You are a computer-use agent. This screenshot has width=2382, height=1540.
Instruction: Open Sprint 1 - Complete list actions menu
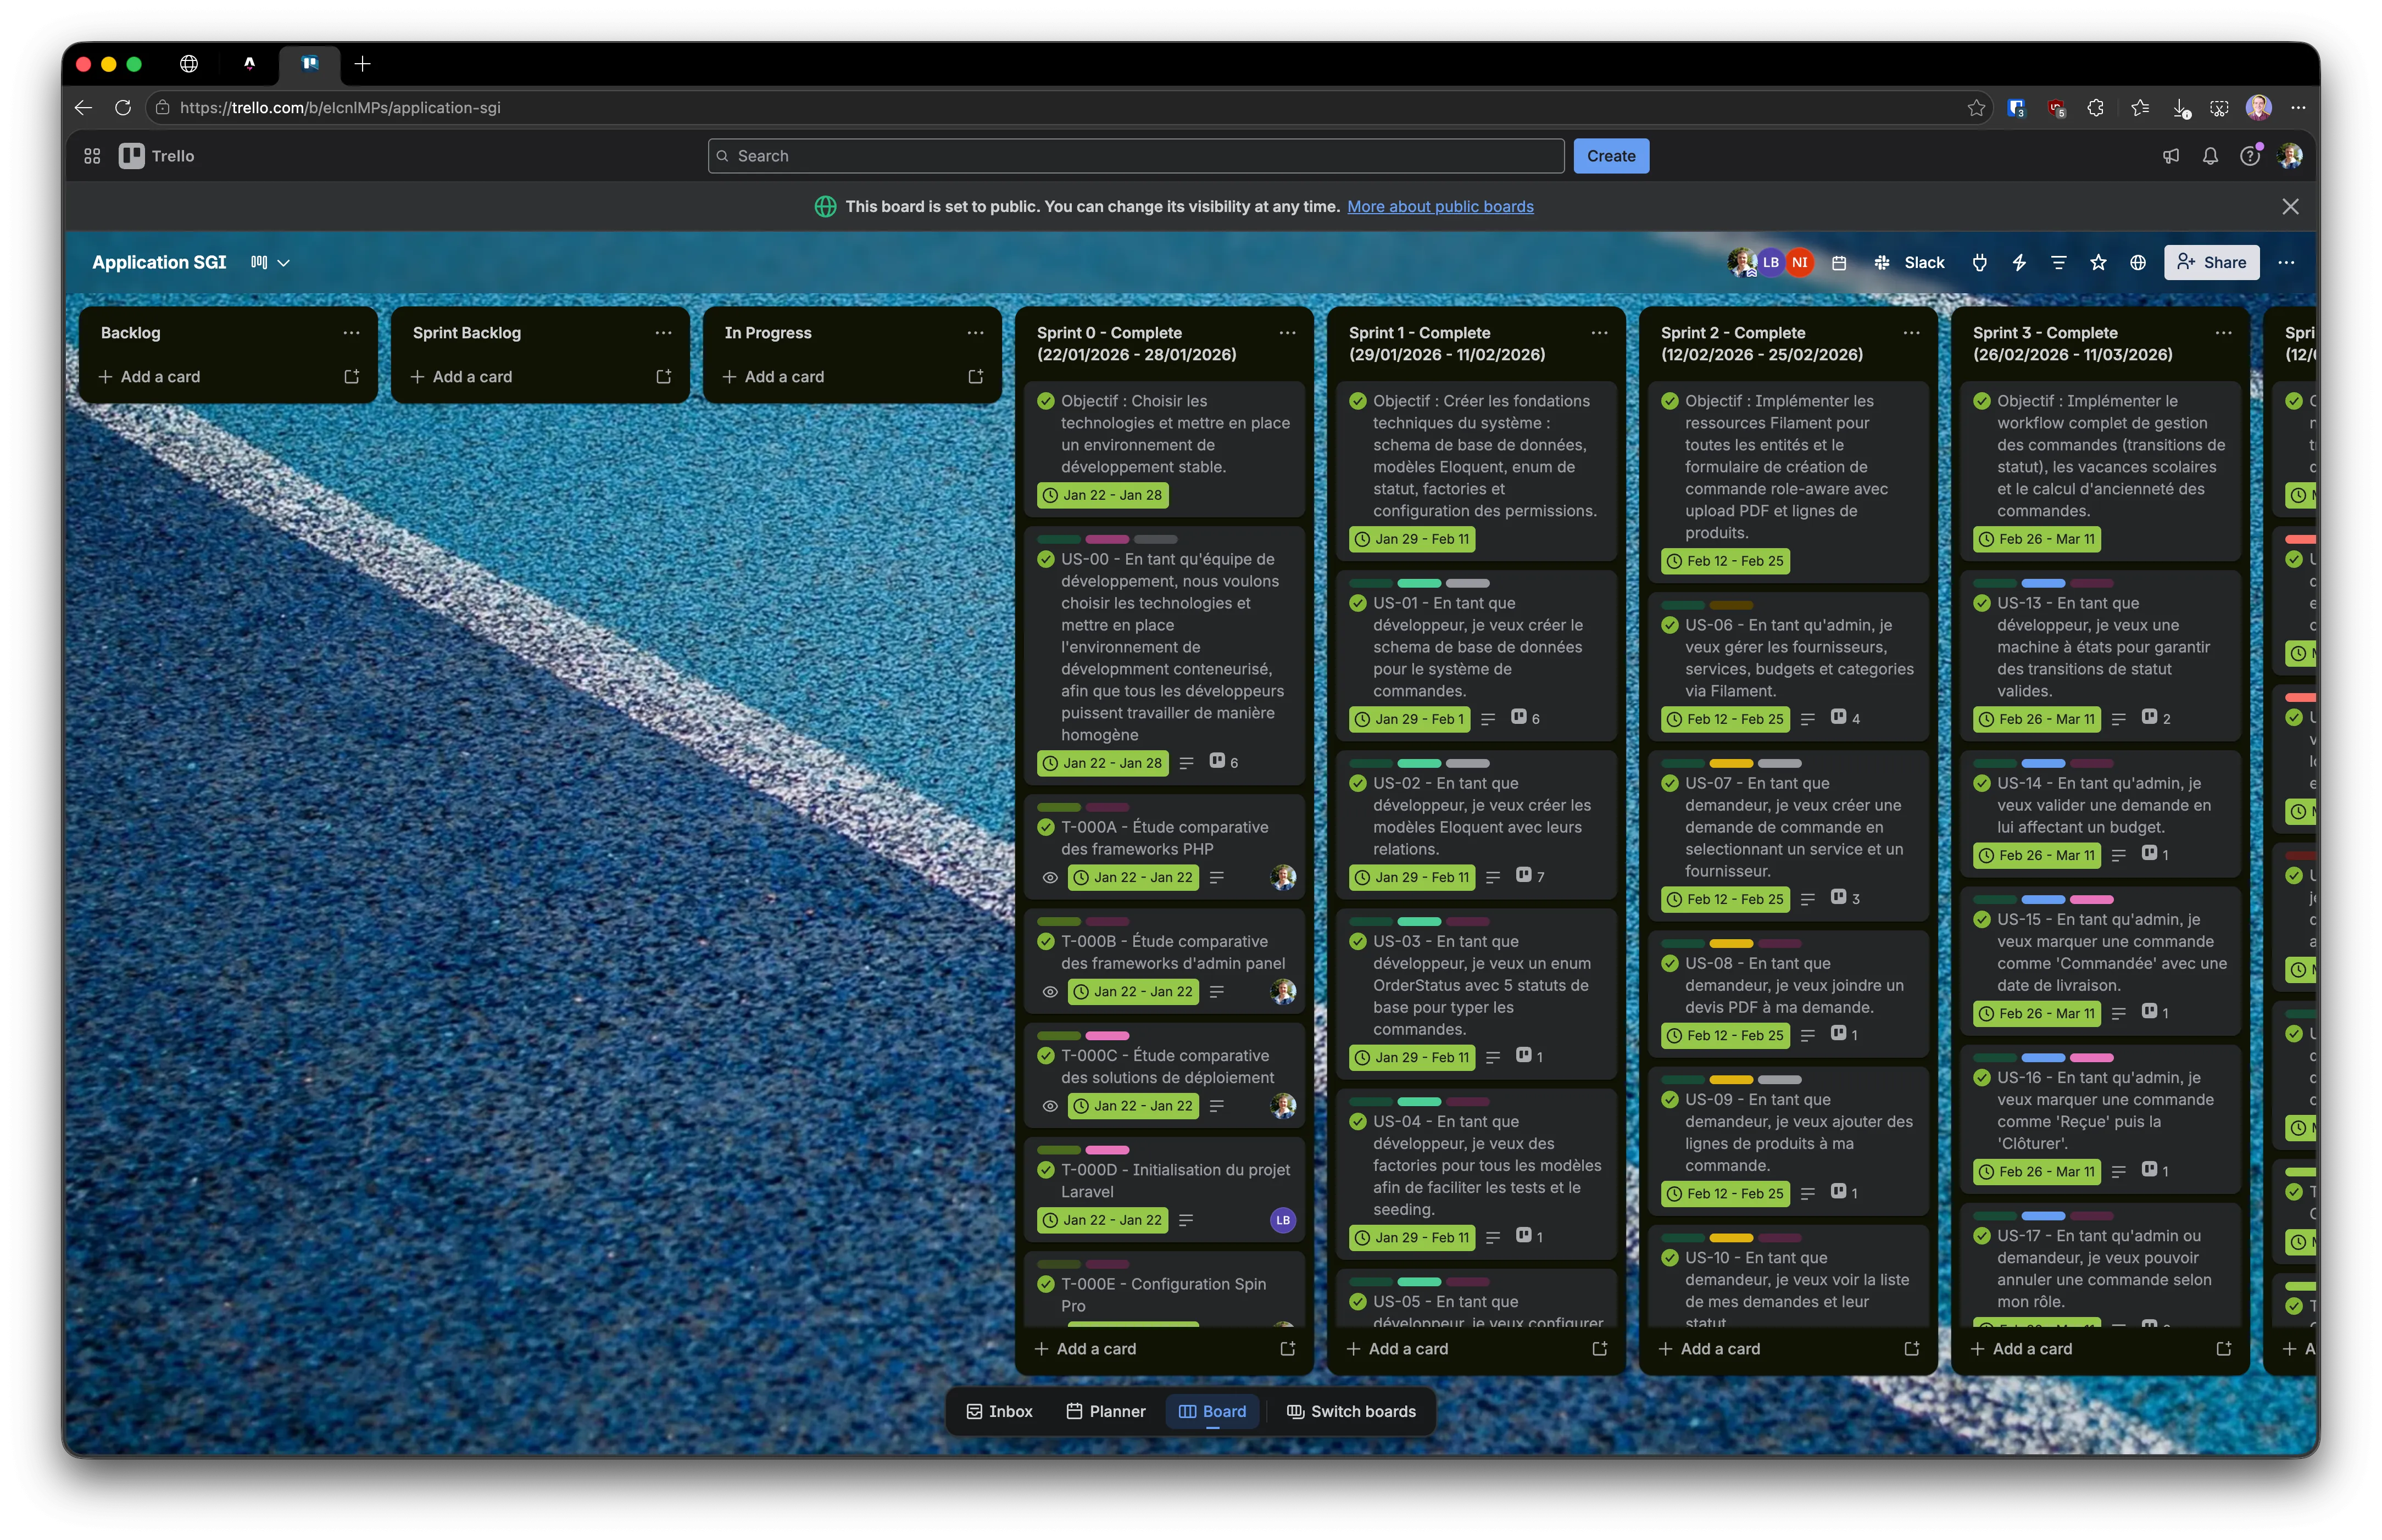tap(1600, 333)
